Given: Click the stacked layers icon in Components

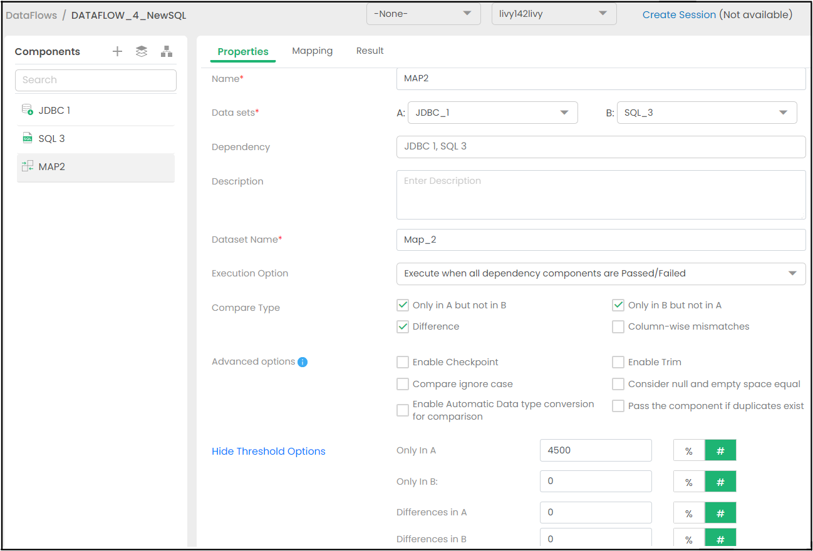Looking at the screenshot, I should [142, 51].
